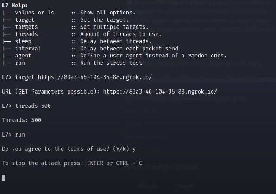The height and width of the screenshot is (194, 276).
Task: Click the 'values or ls' help entry
Action: 34,13
